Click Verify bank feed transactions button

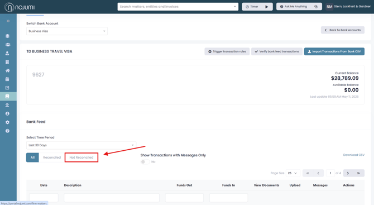point(277,51)
